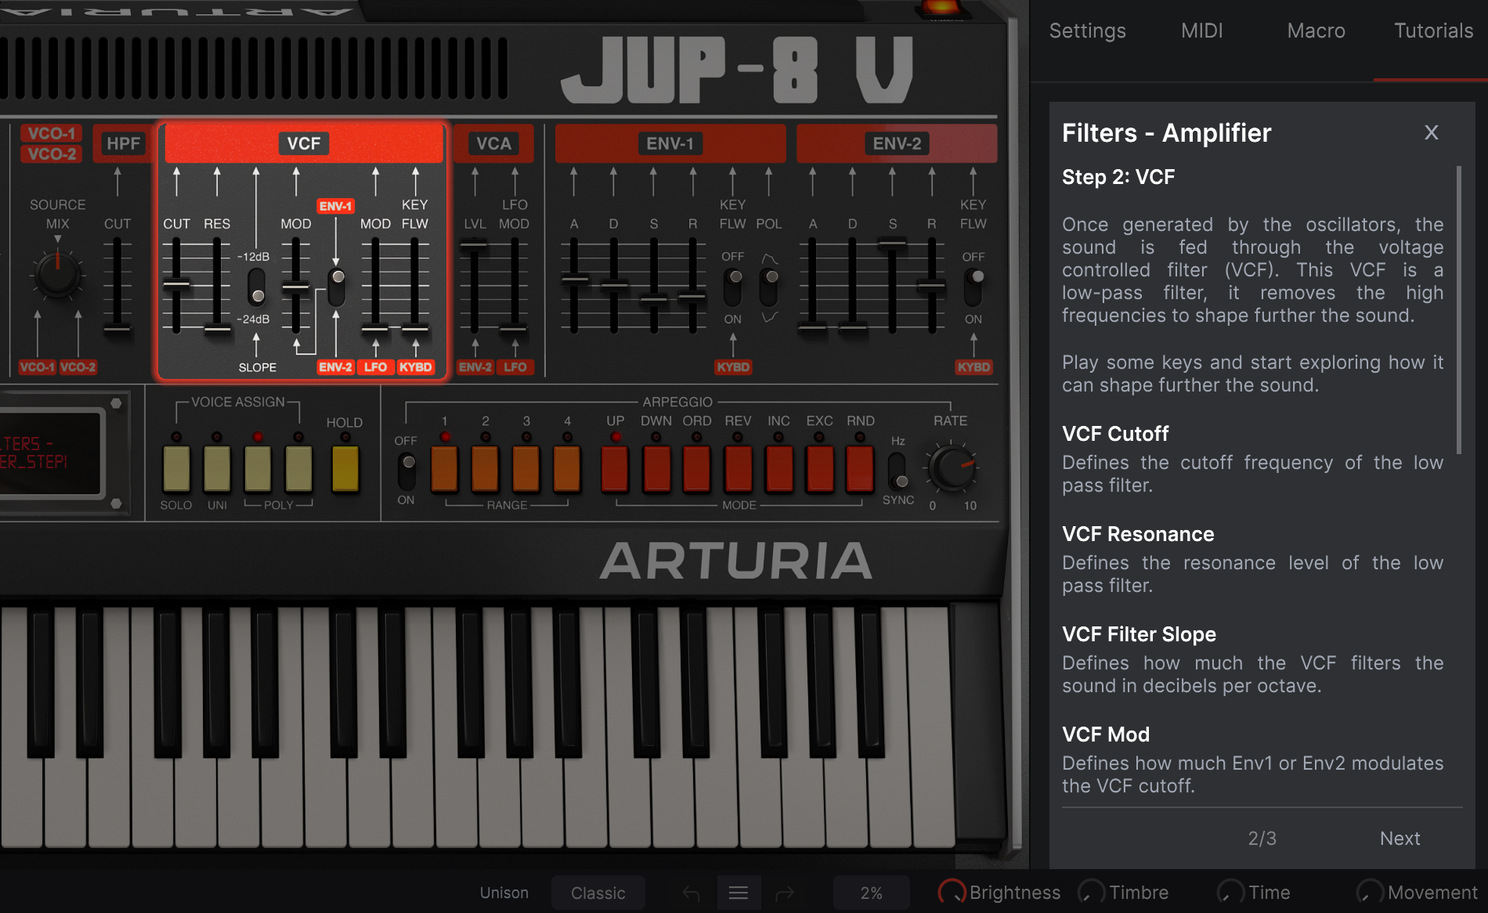Click the VCA LVL slider handle
This screenshot has width=1488, height=913.
474,246
